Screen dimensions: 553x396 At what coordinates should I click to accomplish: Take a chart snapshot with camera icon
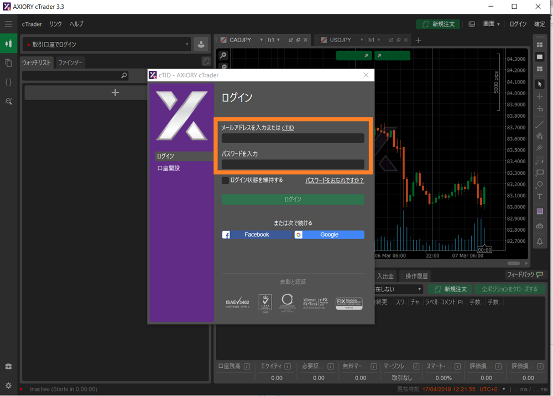[x=540, y=226]
